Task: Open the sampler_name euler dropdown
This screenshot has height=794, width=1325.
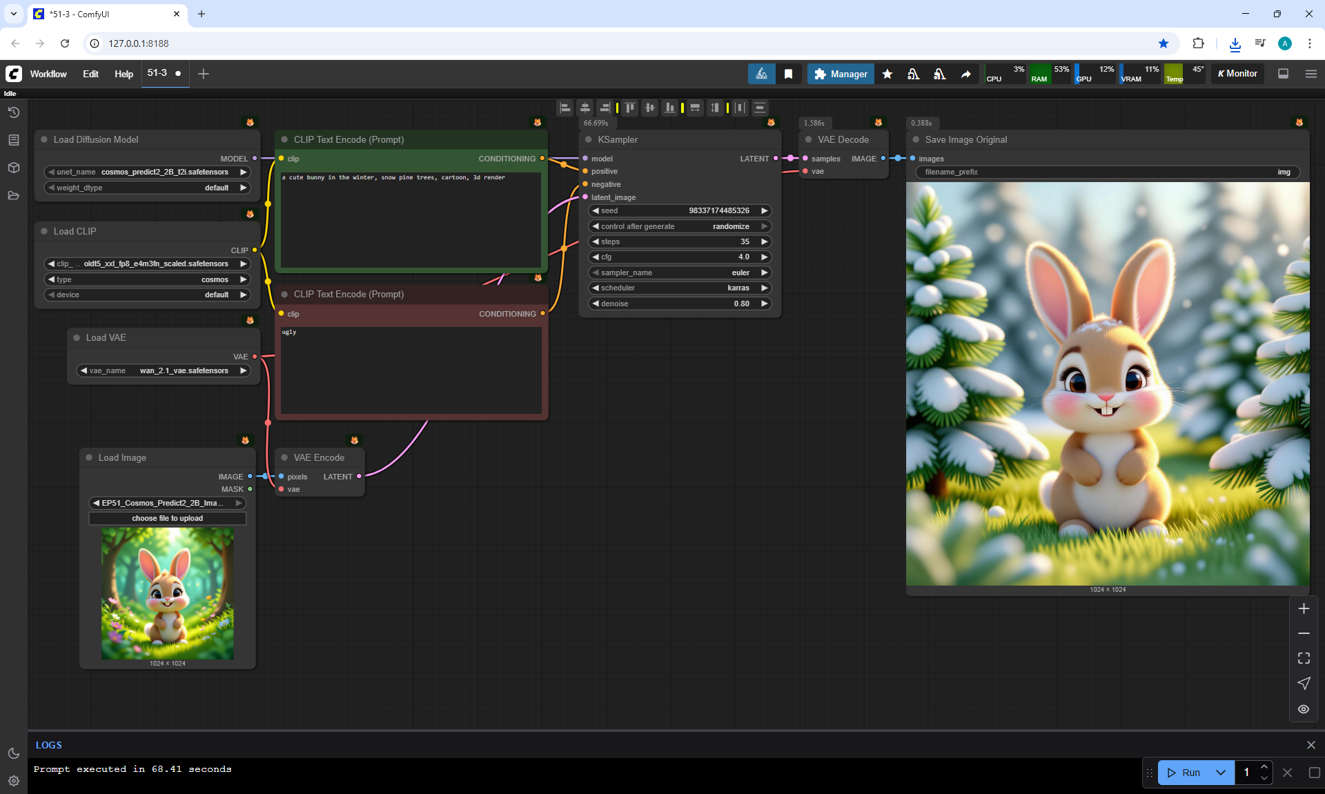Action: (x=679, y=272)
